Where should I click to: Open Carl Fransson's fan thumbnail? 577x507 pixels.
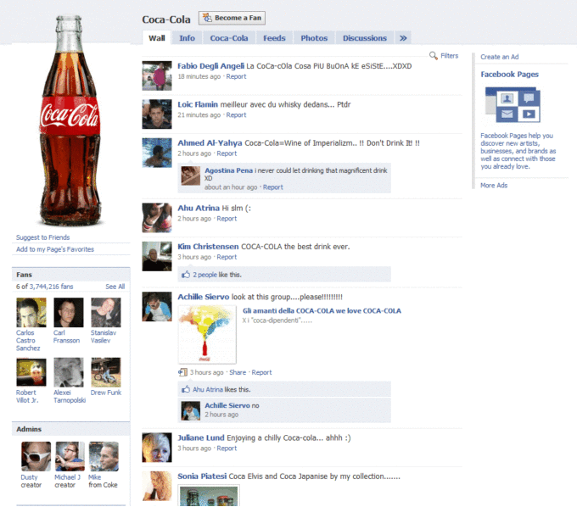(69, 313)
